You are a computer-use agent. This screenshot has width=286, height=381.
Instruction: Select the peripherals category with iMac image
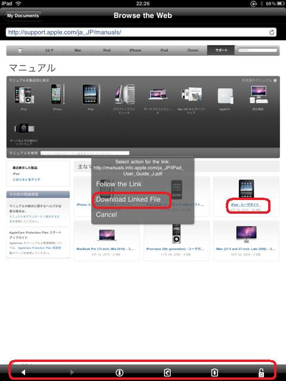point(258,95)
